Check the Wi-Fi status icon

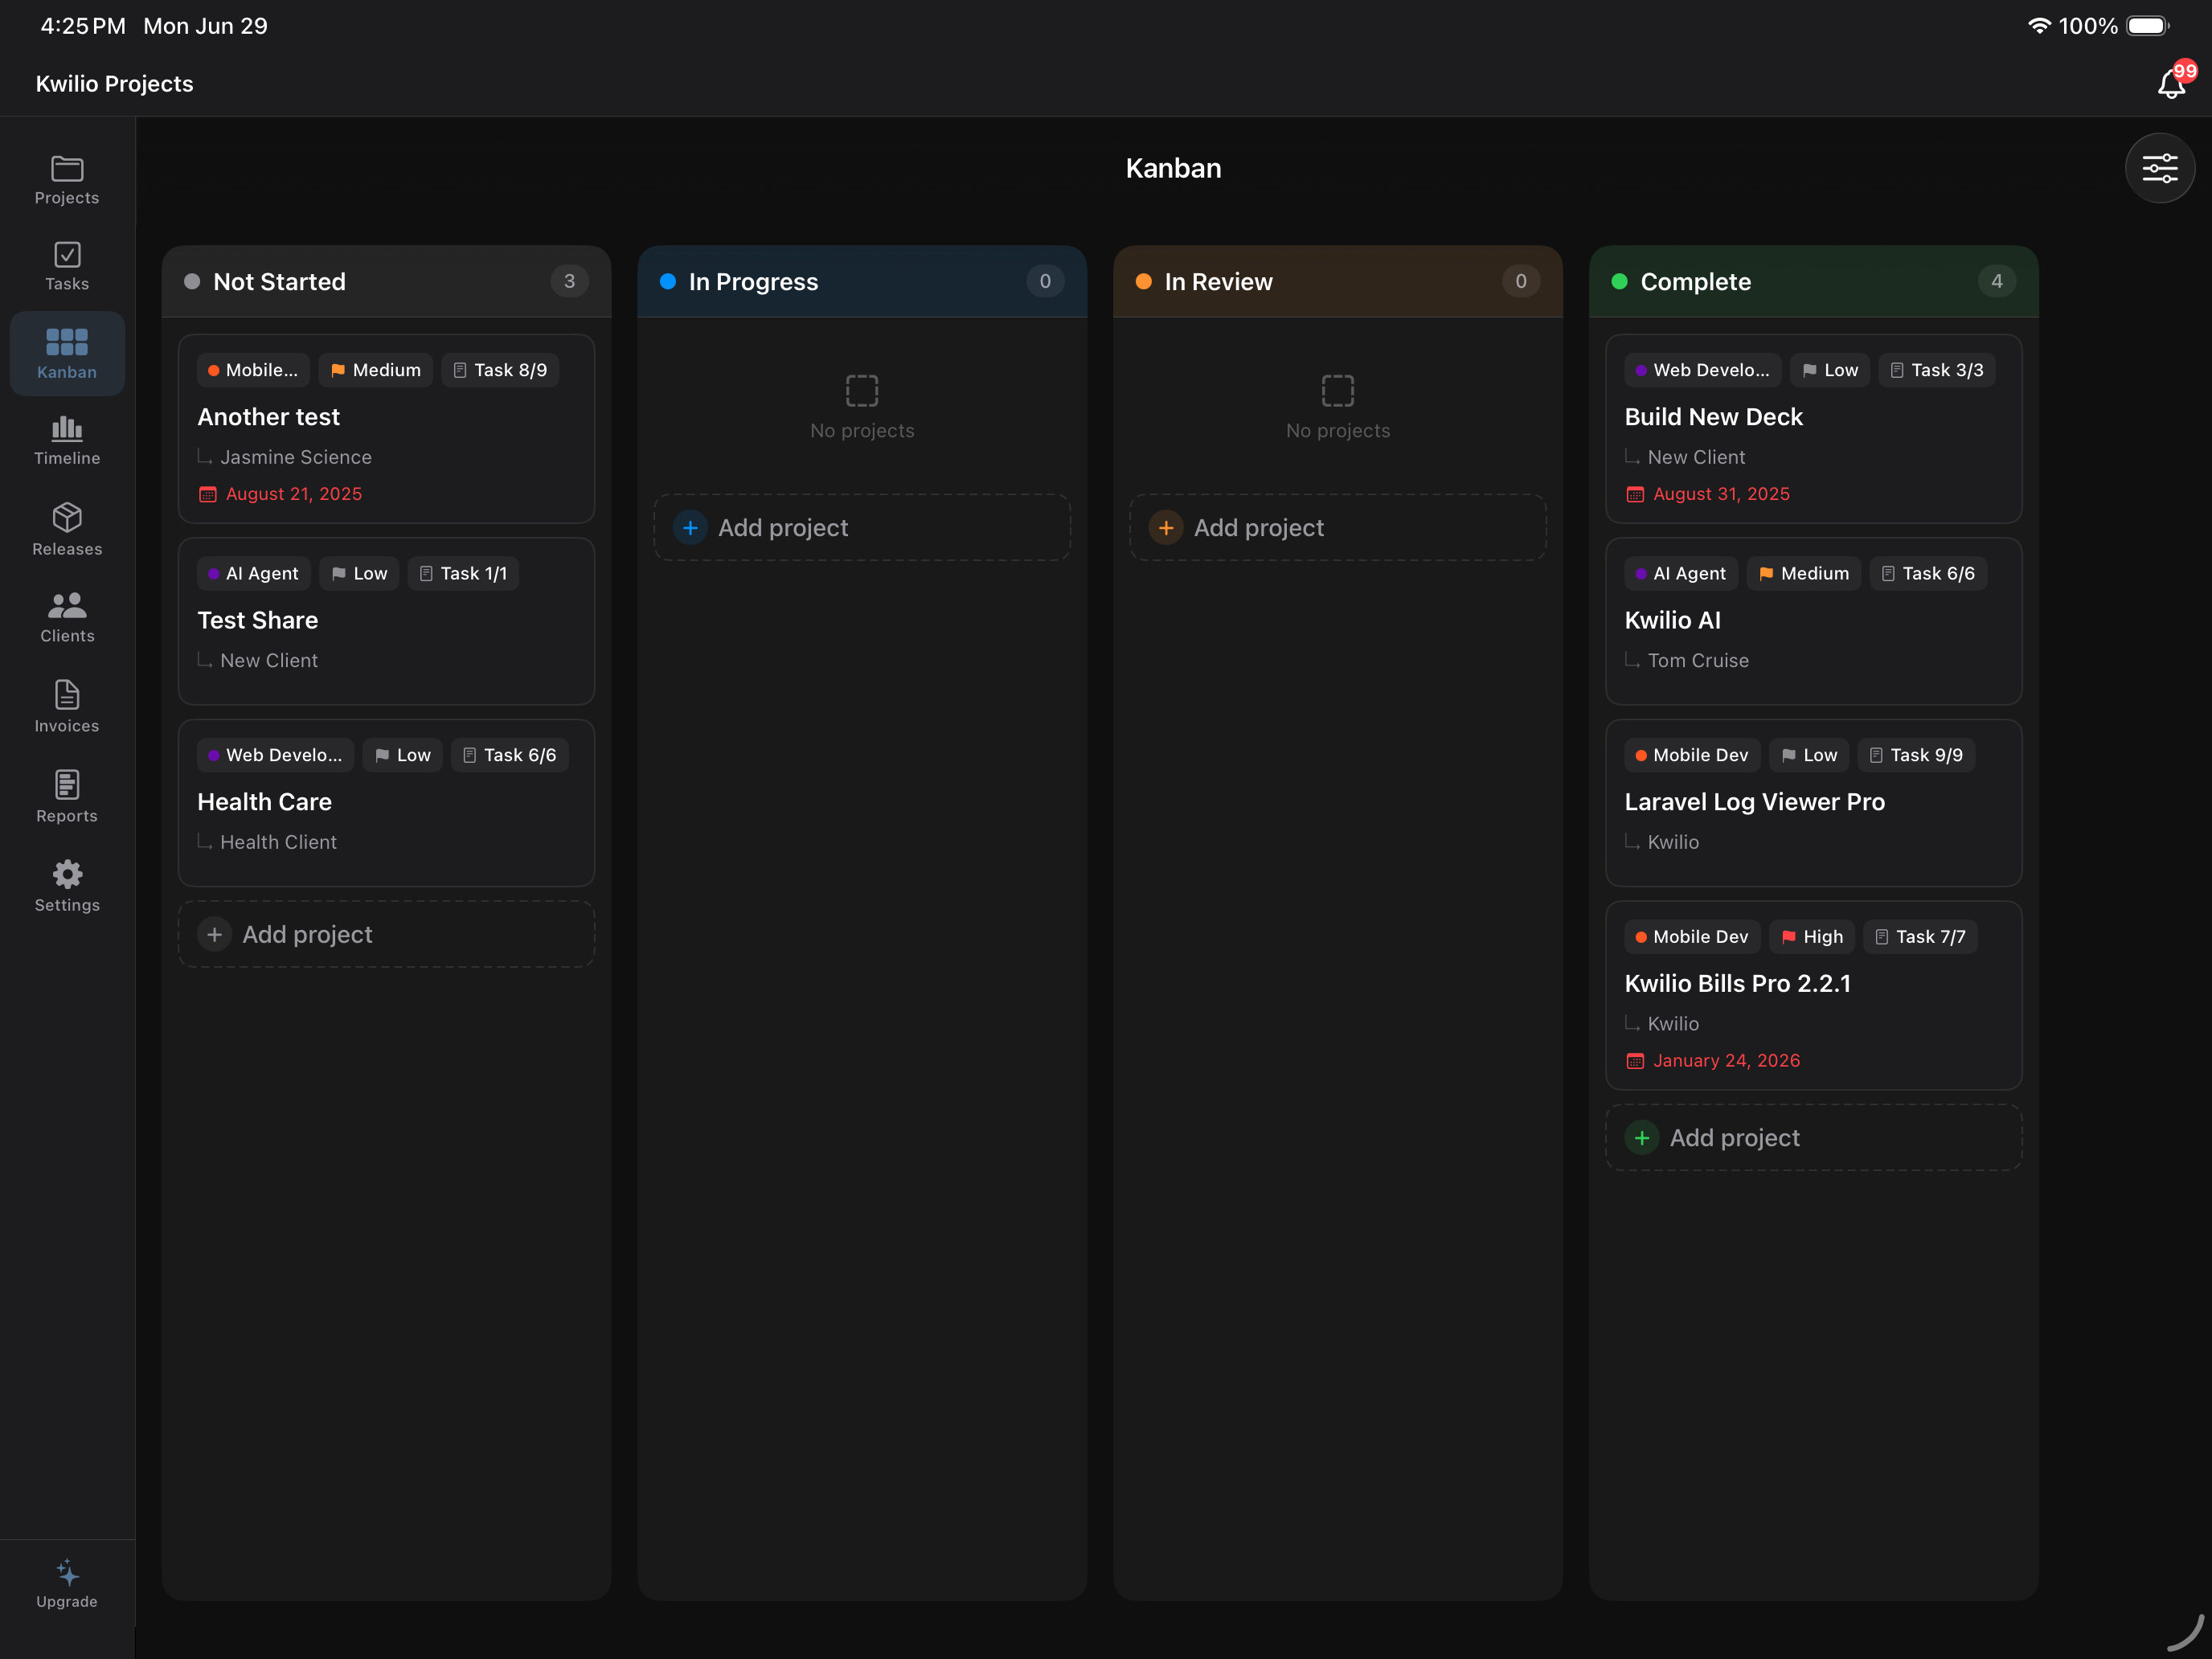click(2039, 26)
